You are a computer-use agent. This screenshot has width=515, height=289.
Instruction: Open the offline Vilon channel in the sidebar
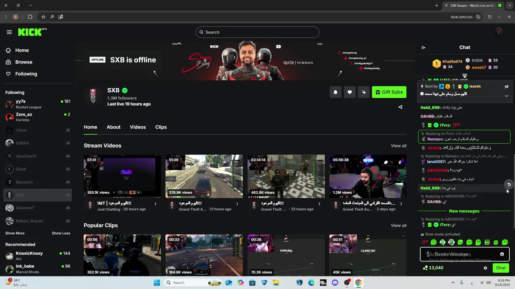(x=38, y=130)
